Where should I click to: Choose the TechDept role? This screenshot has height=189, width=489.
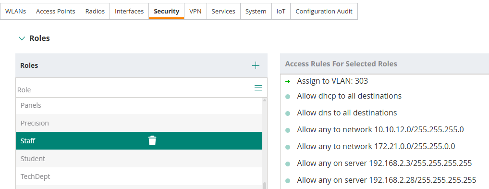(x=139, y=176)
